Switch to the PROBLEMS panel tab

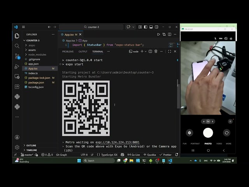(x=68, y=51)
